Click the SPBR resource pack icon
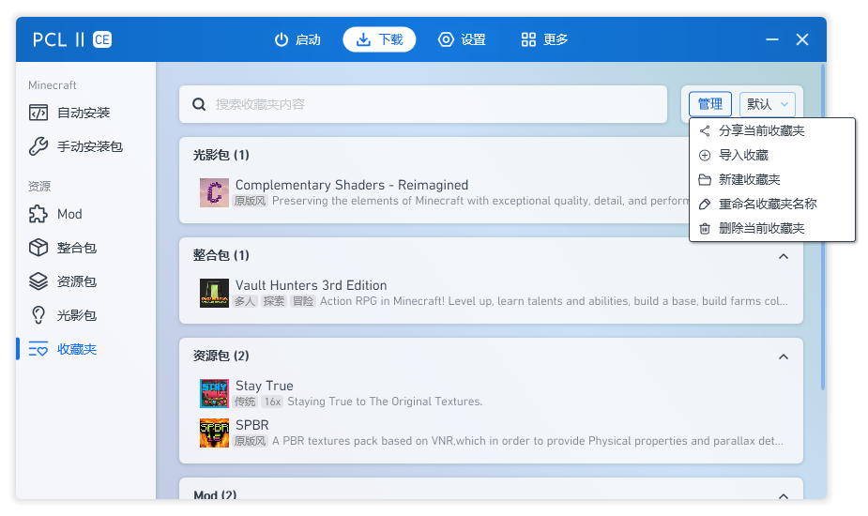This screenshot has width=868, height=516. (x=214, y=433)
